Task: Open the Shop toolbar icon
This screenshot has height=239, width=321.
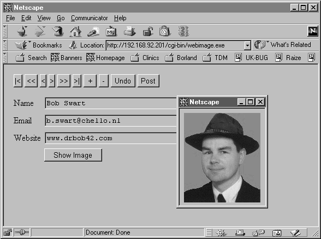Action: click(164, 32)
